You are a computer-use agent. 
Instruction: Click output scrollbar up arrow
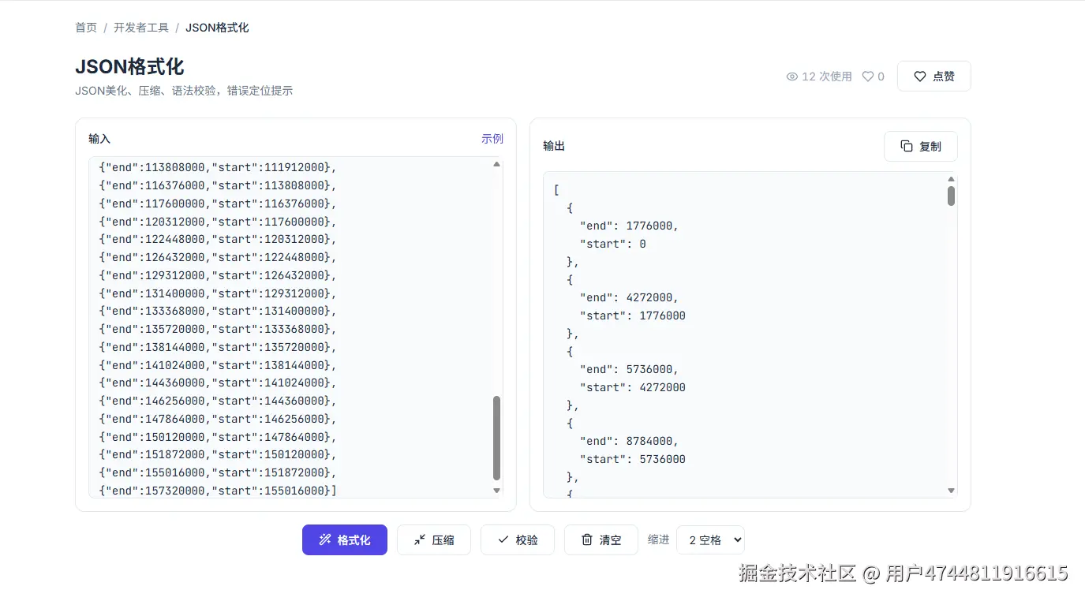coord(951,179)
